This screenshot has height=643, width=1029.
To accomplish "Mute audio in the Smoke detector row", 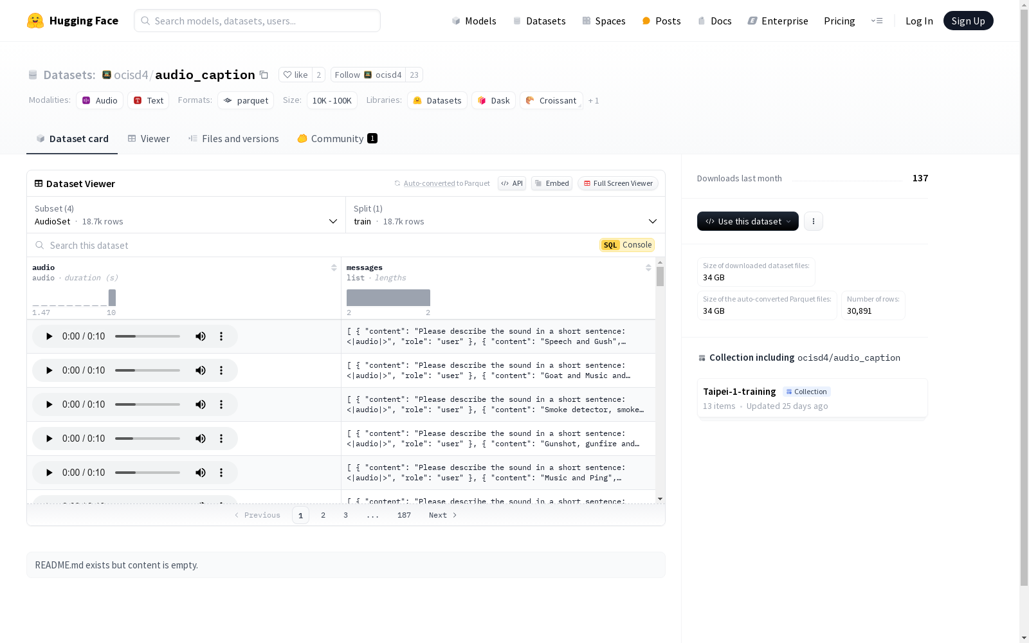I will (201, 404).
